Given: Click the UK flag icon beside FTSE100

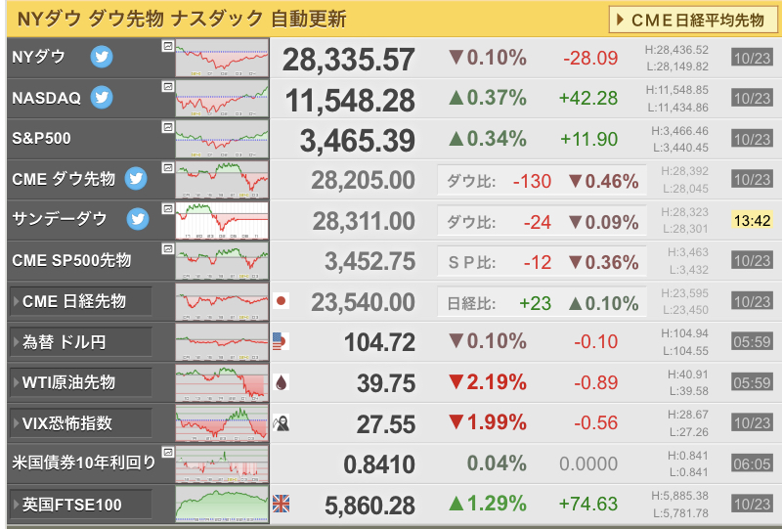Looking at the screenshot, I should [x=282, y=505].
